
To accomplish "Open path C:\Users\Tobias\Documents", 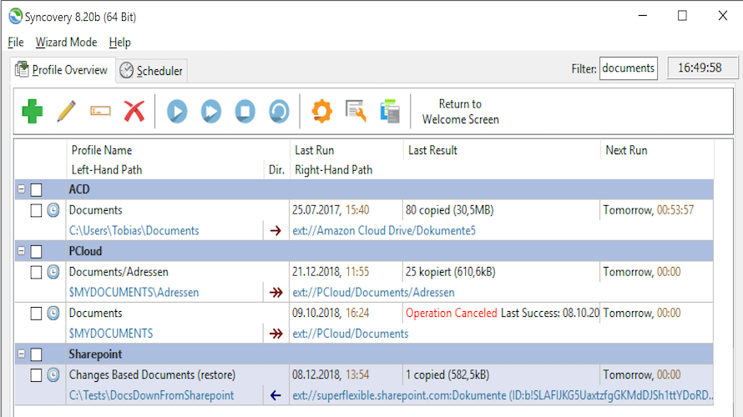I will (134, 231).
